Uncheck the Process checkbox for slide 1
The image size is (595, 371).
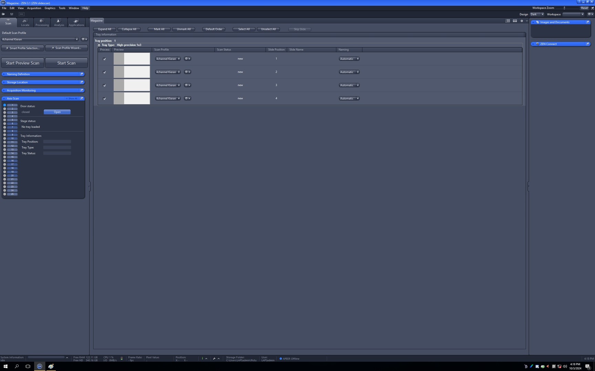pos(105,59)
